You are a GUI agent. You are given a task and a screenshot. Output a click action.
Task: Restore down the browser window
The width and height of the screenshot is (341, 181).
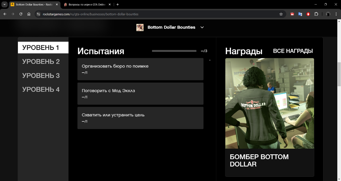326,5
